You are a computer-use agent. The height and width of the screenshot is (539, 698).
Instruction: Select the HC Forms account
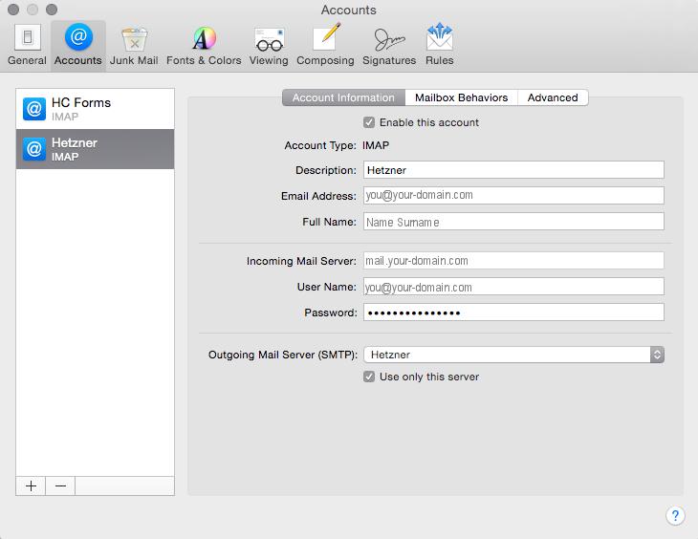coord(96,109)
